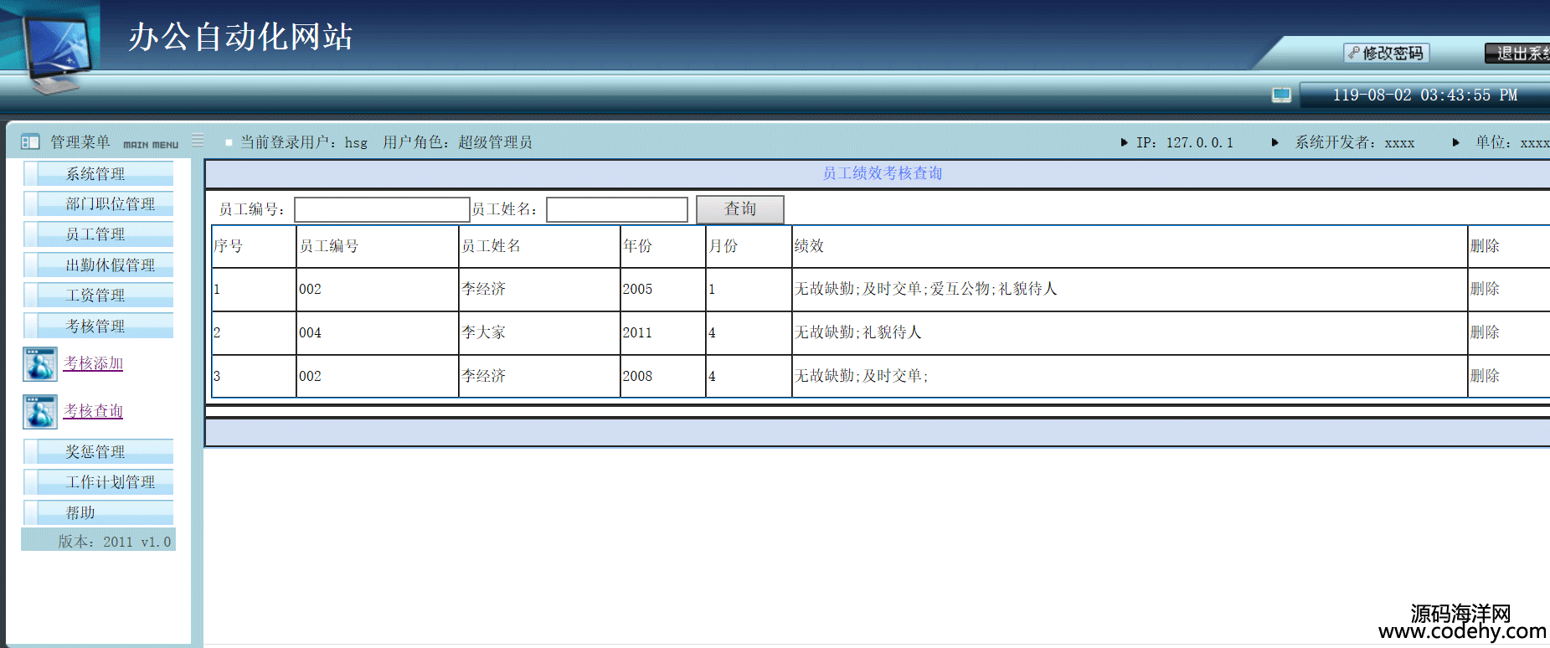Click the menu grip lines icon

[x=198, y=141]
